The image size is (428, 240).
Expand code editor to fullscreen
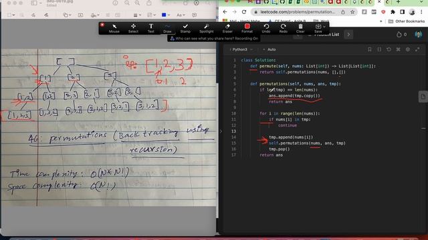[417, 49]
